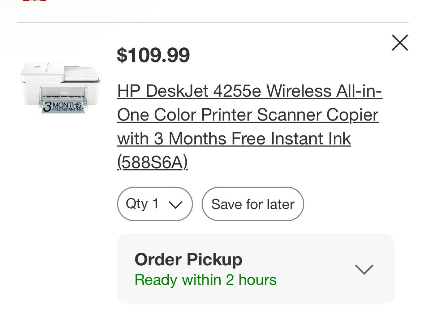Viewport: 426px width, 313px height.
Task: Click the number 1 in the quantity selector
Action: click(x=156, y=204)
